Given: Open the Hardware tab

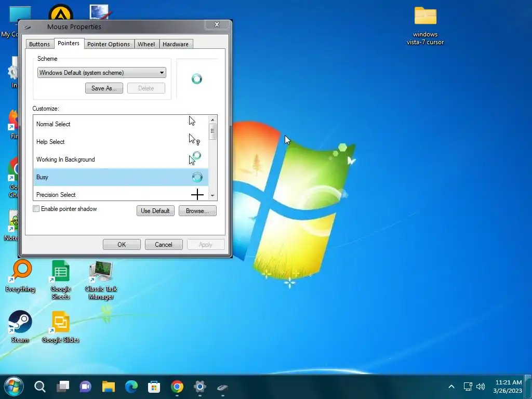Looking at the screenshot, I should [x=176, y=44].
